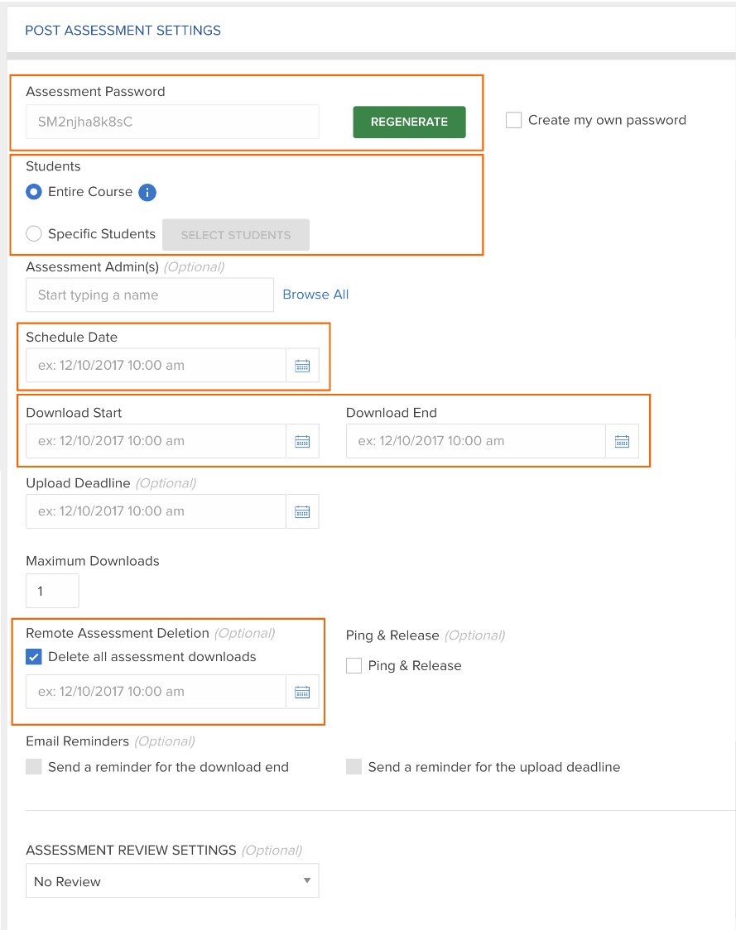Toggle reminder for the upload deadline
This screenshot has width=736, height=930.
point(354,767)
